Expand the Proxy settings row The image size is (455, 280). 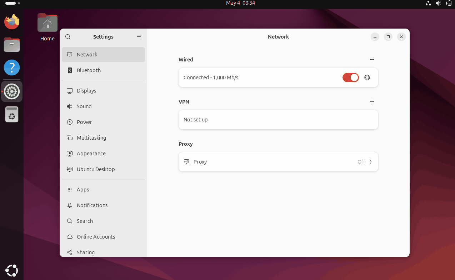point(278,161)
